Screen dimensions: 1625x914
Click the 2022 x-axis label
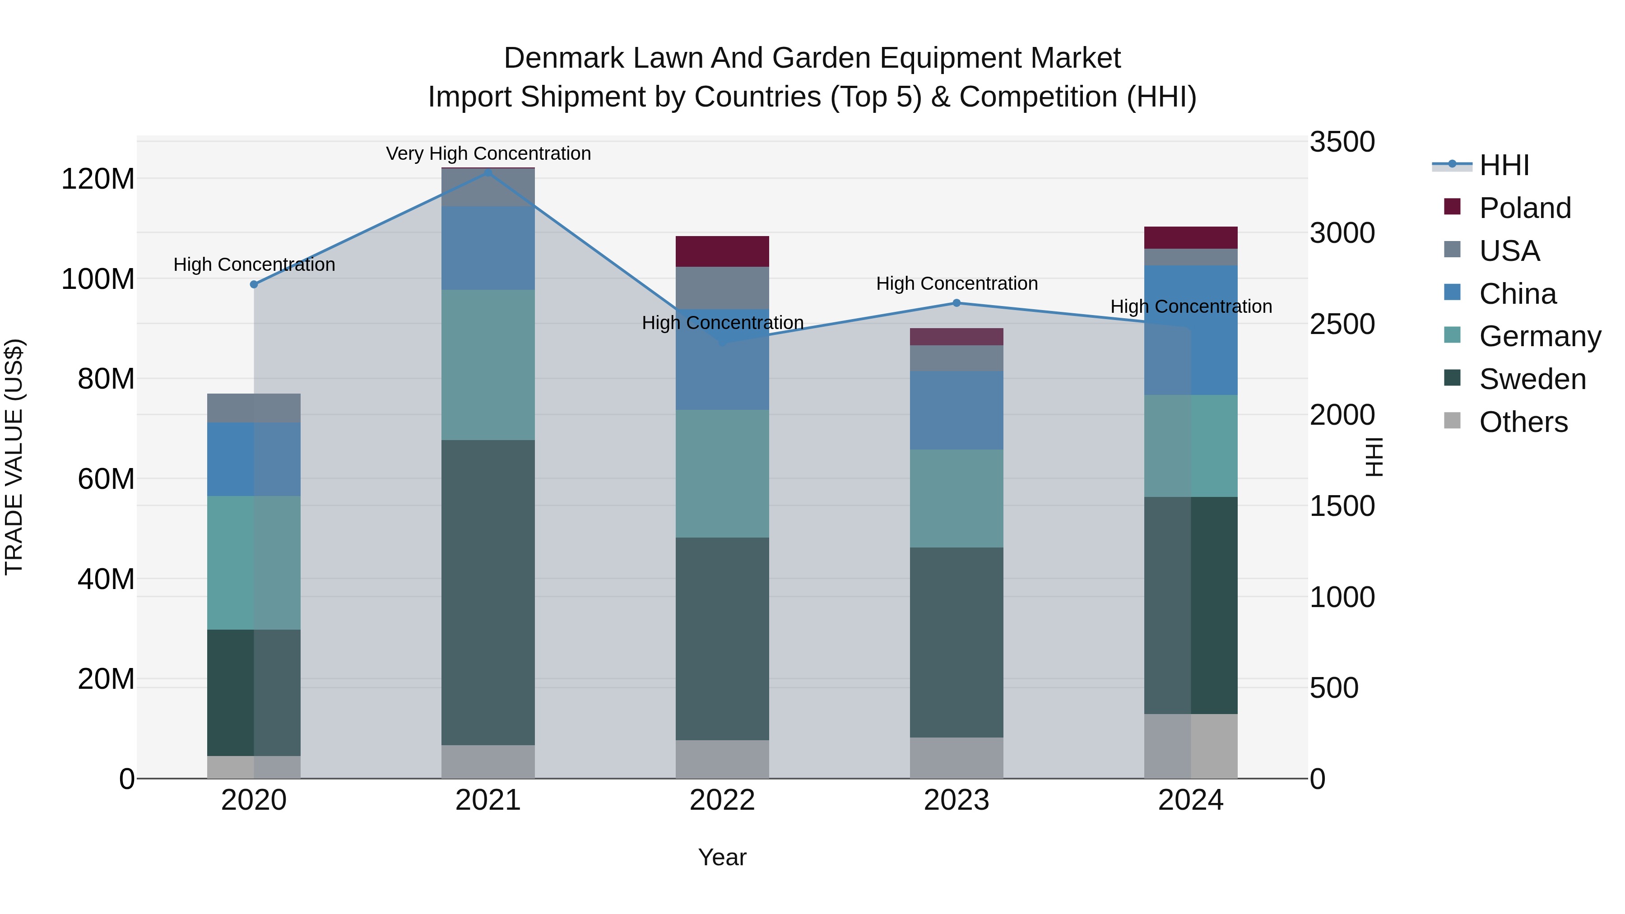coord(722,800)
